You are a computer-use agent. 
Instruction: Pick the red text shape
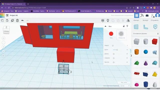pos(137,73)
